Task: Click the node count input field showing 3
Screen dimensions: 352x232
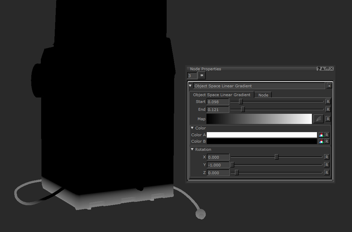Action: coord(191,75)
